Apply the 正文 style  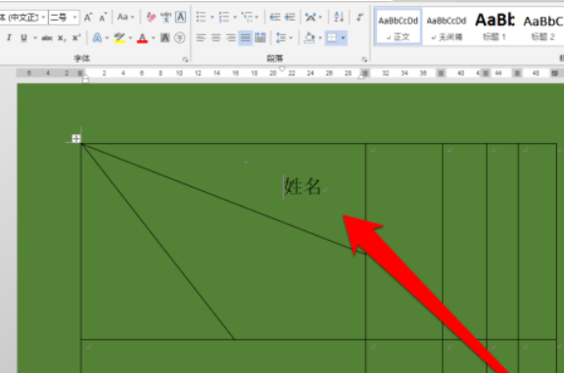[399, 27]
